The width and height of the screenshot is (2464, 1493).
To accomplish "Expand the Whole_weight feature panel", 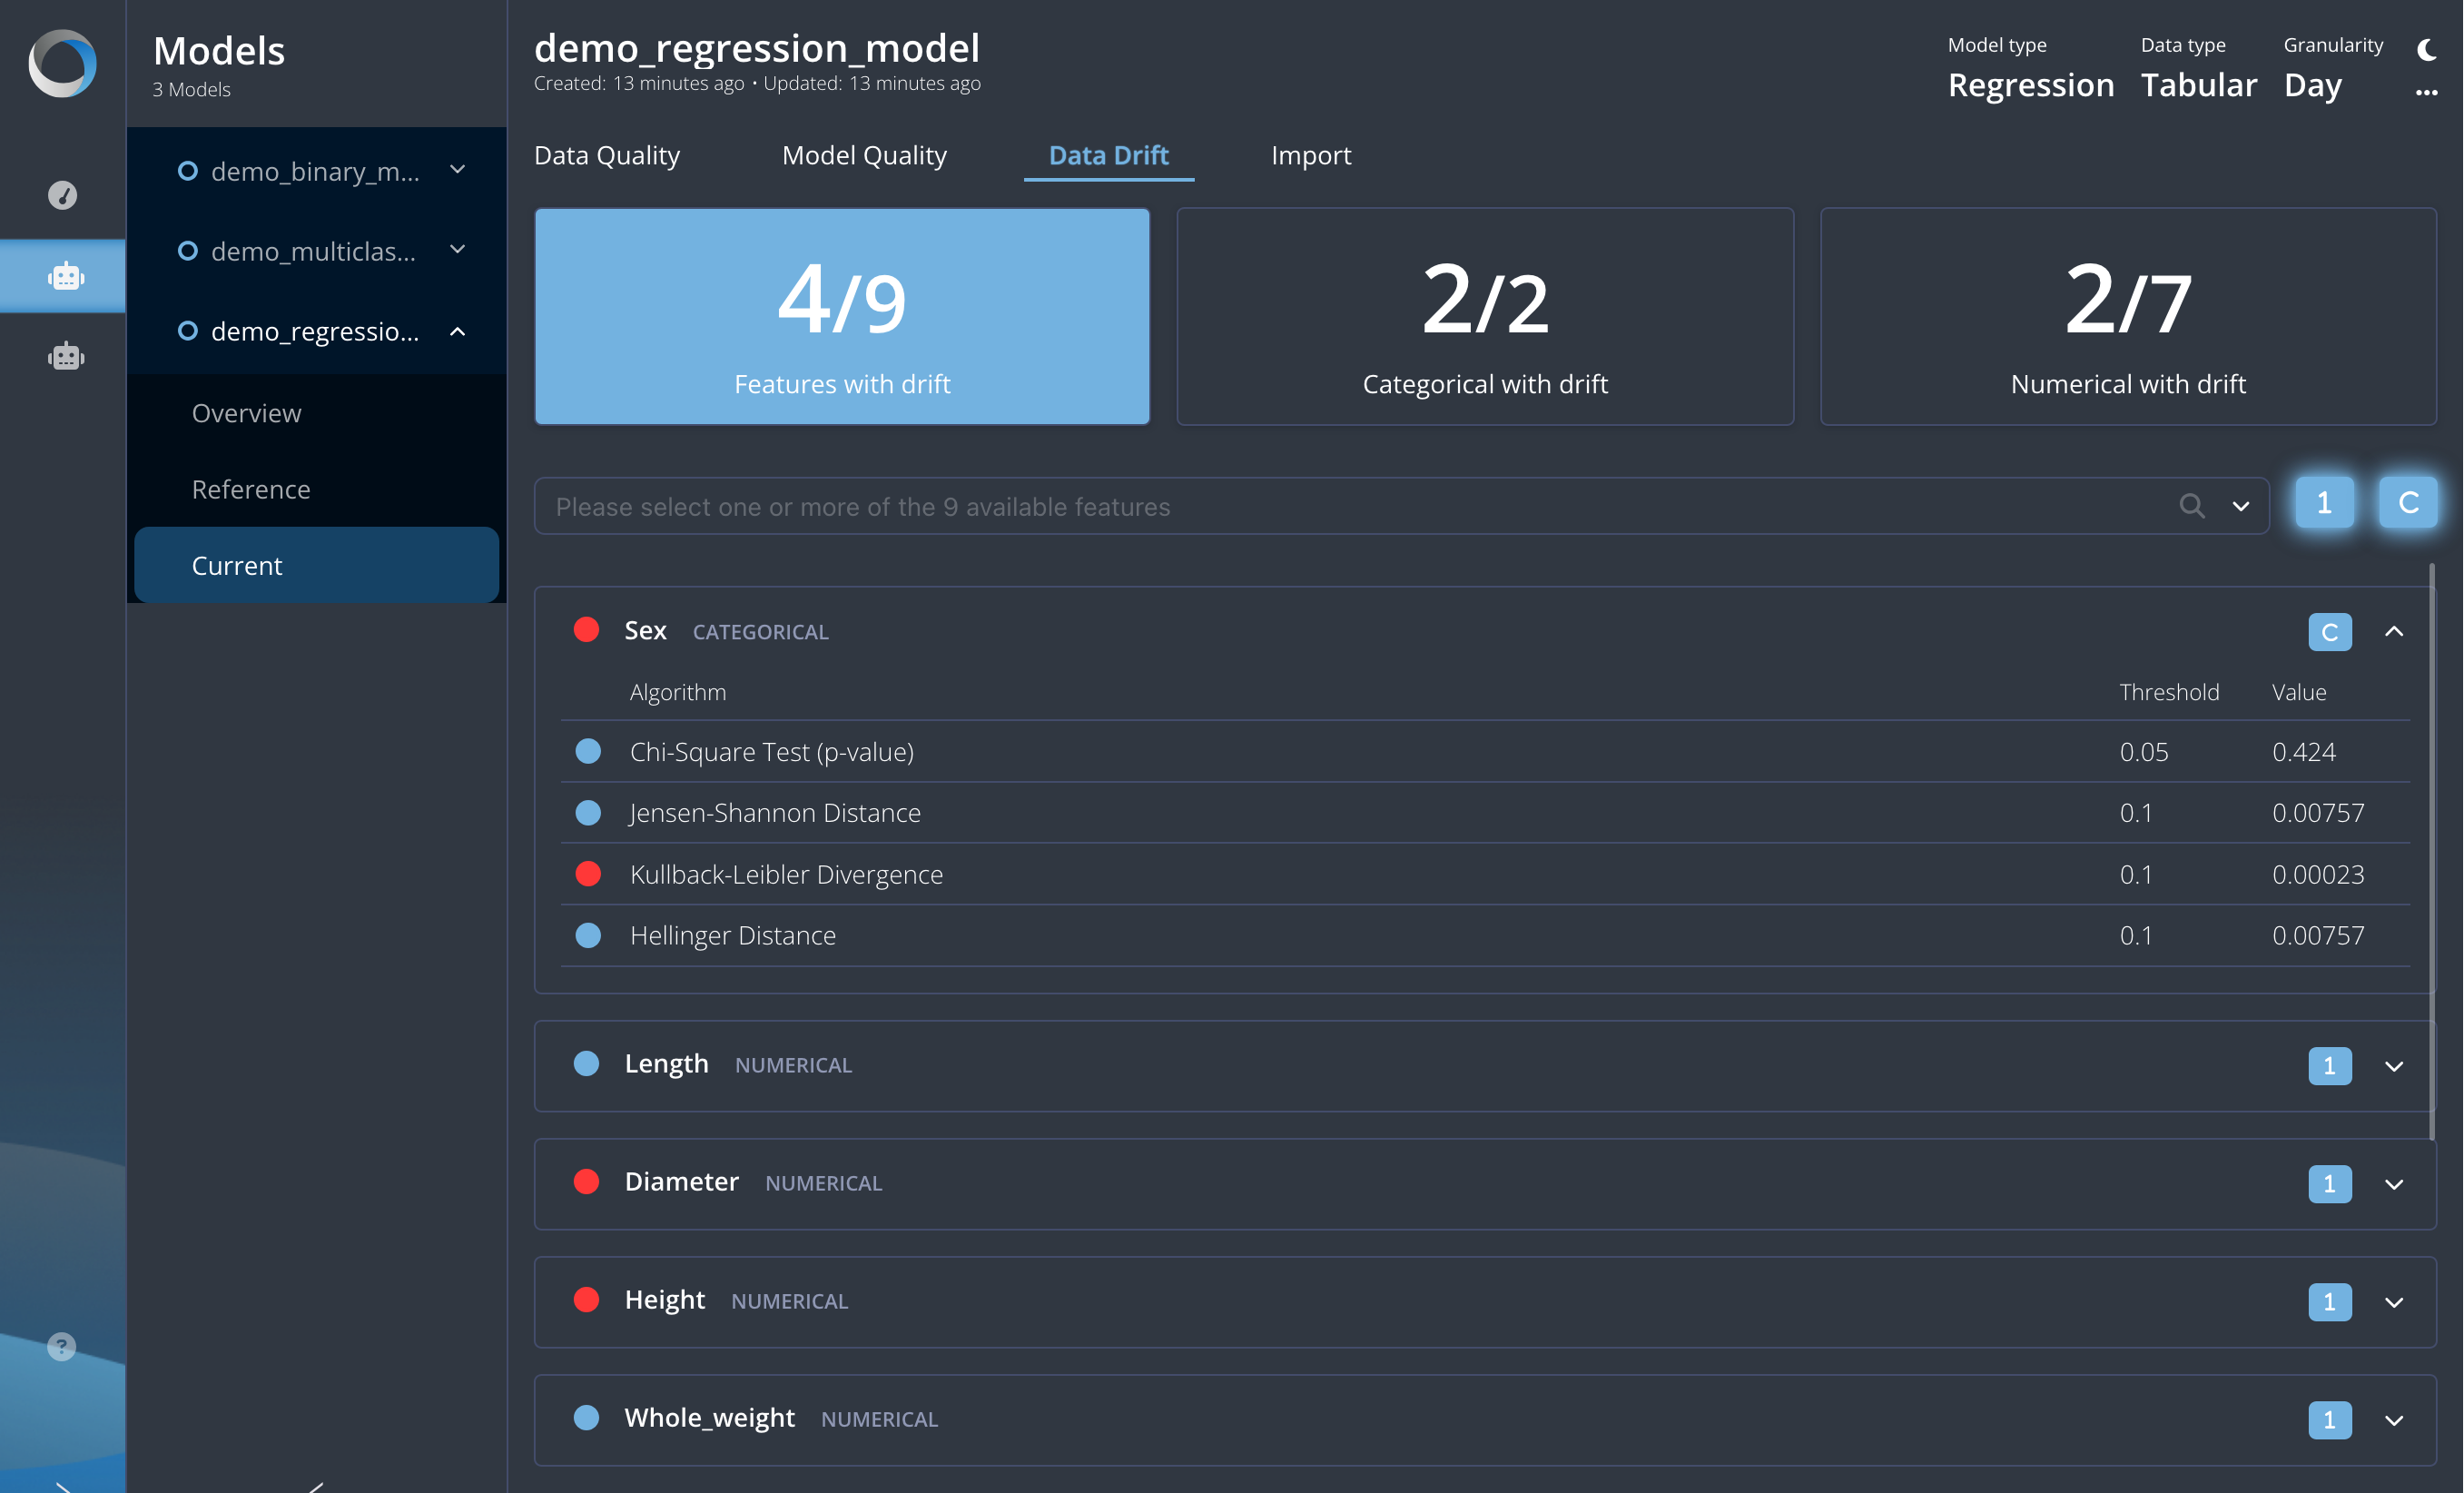I will coord(2394,1420).
